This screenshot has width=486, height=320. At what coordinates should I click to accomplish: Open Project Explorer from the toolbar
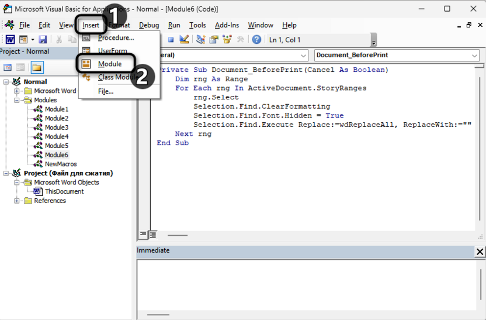pyautogui.click(x=201, y=40)
